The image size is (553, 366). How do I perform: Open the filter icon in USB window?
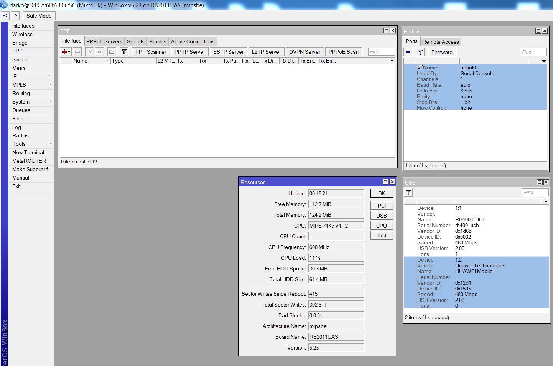(x=409, y=193)
